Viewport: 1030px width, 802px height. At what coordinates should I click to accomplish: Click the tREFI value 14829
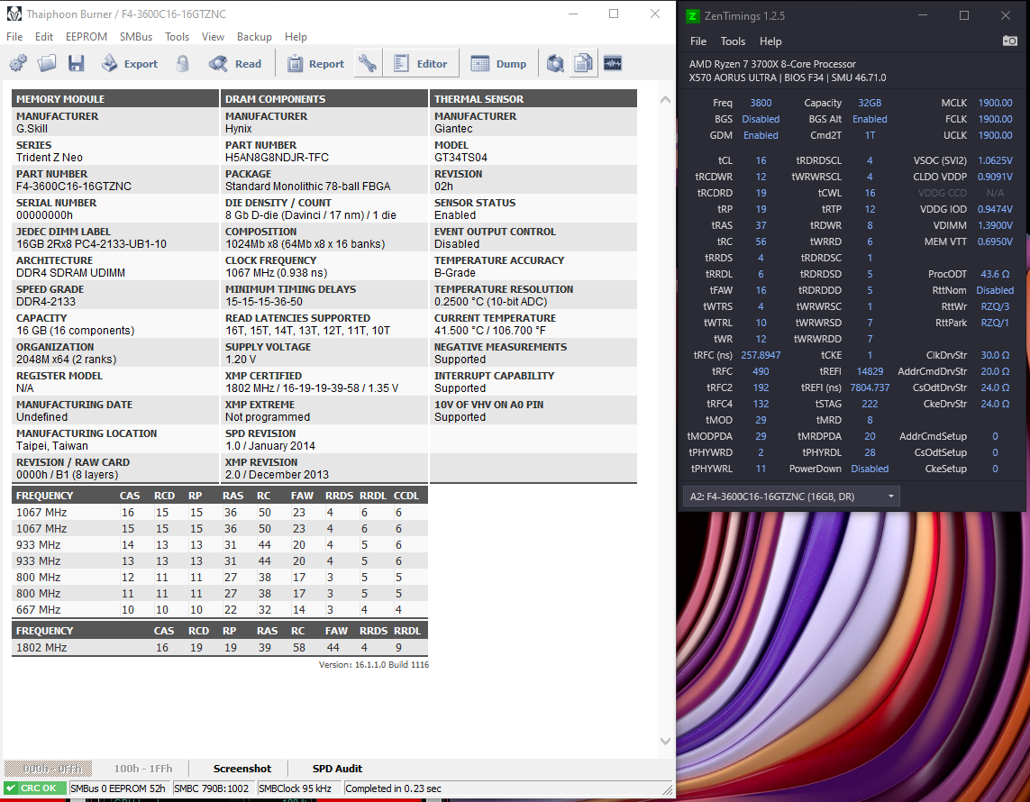tap(870, 372)
